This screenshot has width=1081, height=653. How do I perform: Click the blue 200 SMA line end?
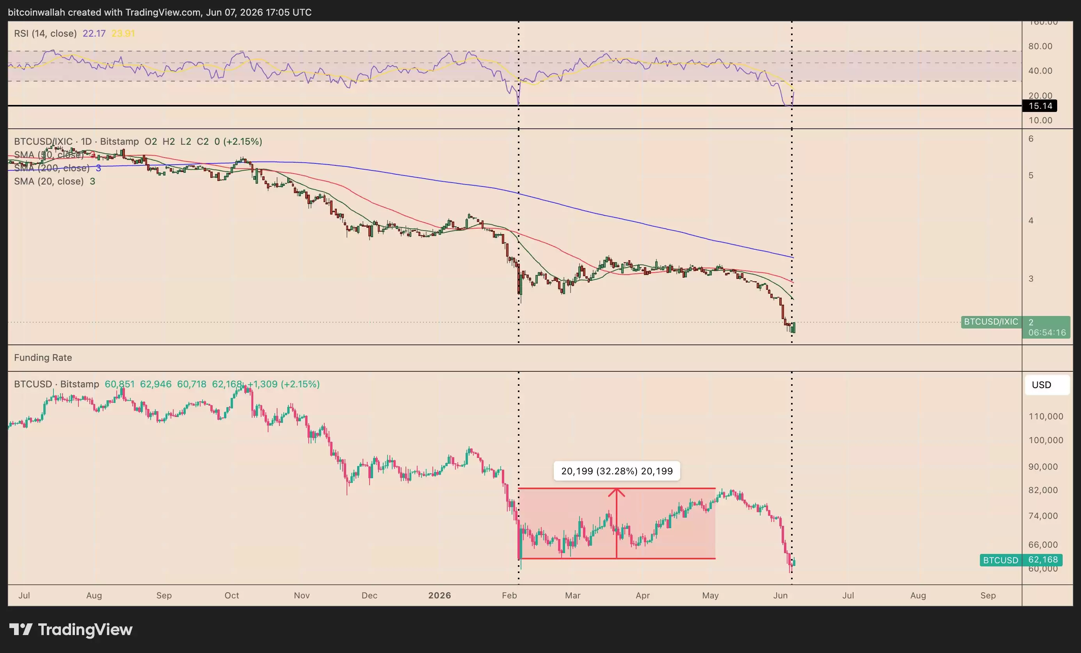(x=791, y=257)
